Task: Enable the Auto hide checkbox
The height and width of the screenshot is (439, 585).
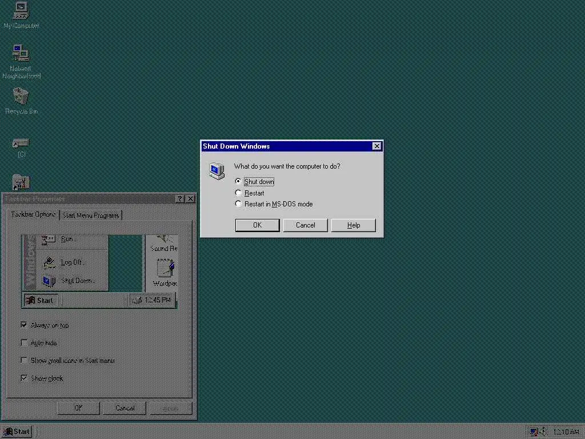Action: (39, 343)
